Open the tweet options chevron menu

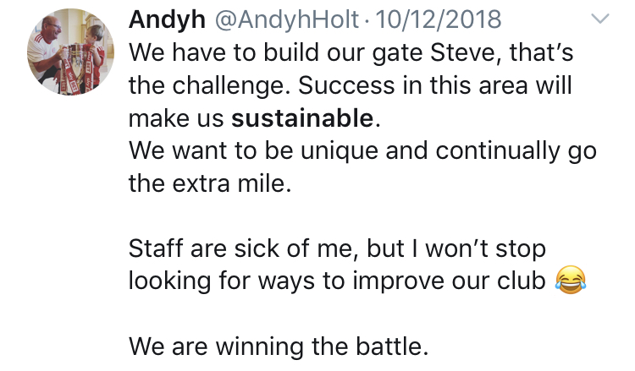(599, 19)
